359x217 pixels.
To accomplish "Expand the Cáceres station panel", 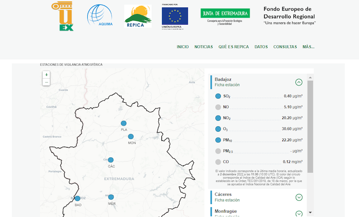I will click(x=299, y=197).
